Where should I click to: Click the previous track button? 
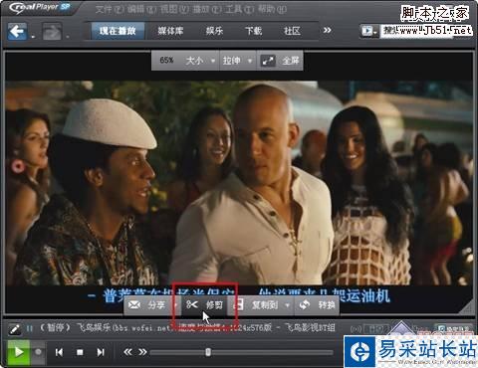(x=60, y=352)
